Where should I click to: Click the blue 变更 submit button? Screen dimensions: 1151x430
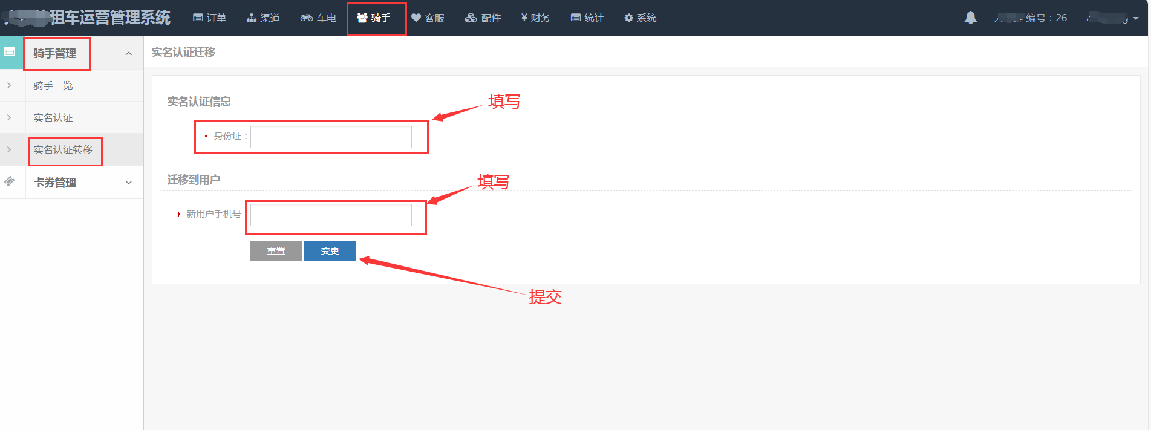330,251
